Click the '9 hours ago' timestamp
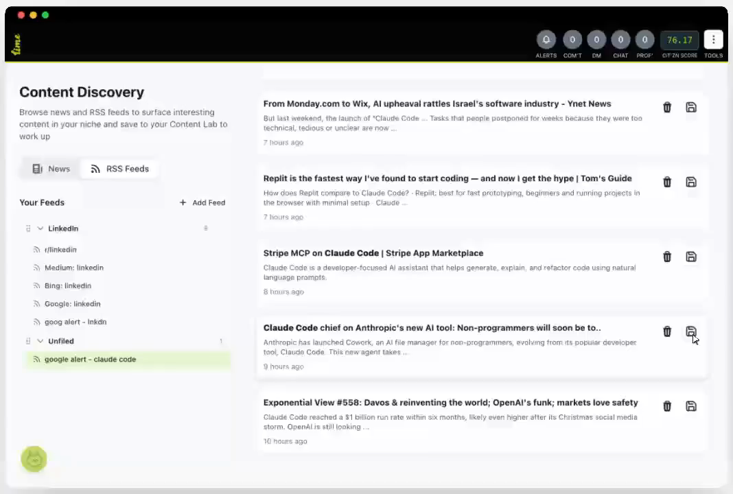The image size is (733, 494). [x=283, y=366]
